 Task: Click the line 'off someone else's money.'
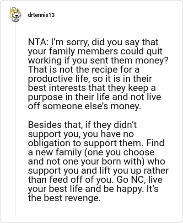click(x=85, y=106)
